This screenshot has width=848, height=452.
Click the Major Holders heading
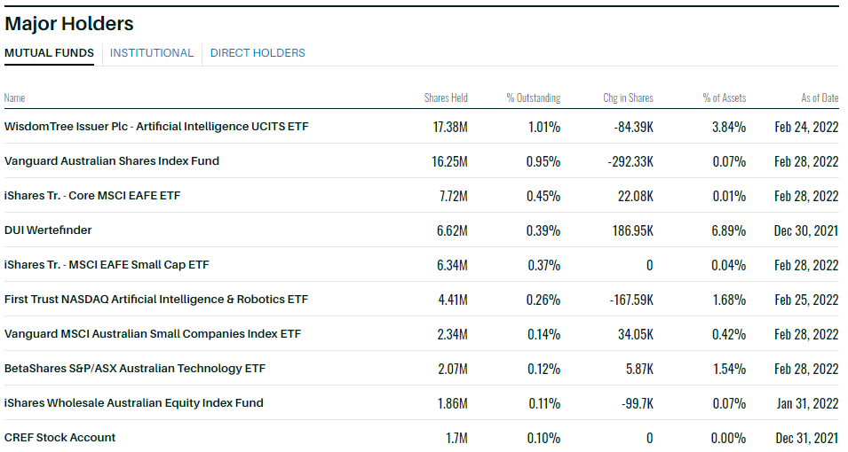(69, 24)
